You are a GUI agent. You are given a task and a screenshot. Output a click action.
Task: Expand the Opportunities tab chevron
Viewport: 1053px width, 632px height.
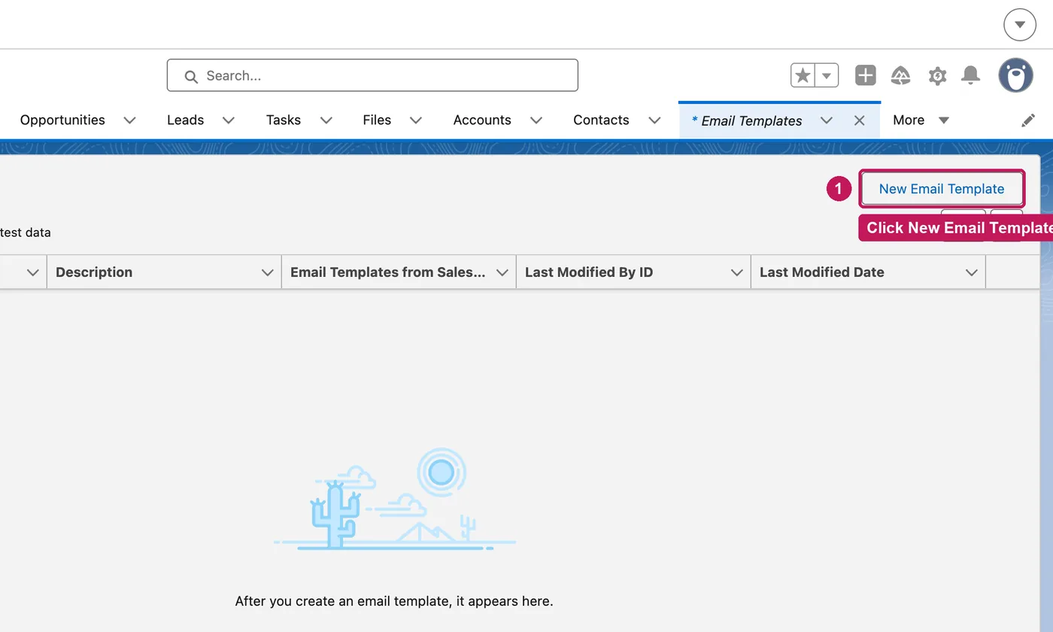pos(129,120)
